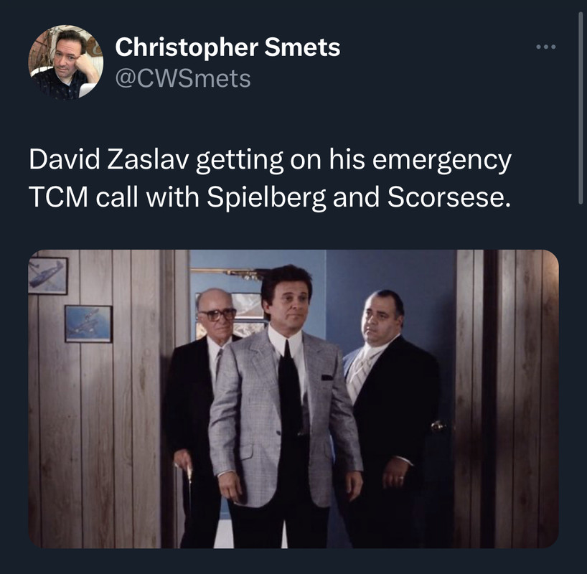Click the brass door knob in photo
This screenshot has width=587, height=574.
click(438, 426)
